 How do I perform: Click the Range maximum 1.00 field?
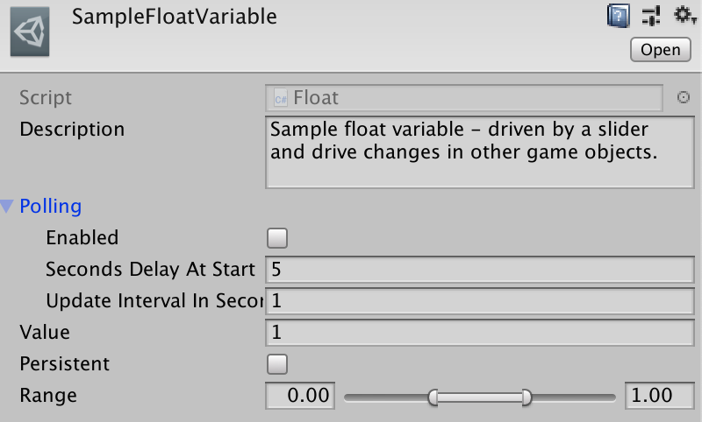(x=660, y=396)
